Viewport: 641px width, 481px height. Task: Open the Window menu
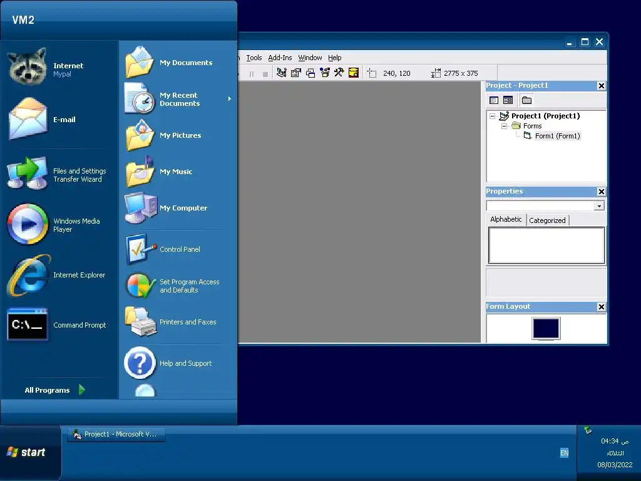[x=310, y=58]
